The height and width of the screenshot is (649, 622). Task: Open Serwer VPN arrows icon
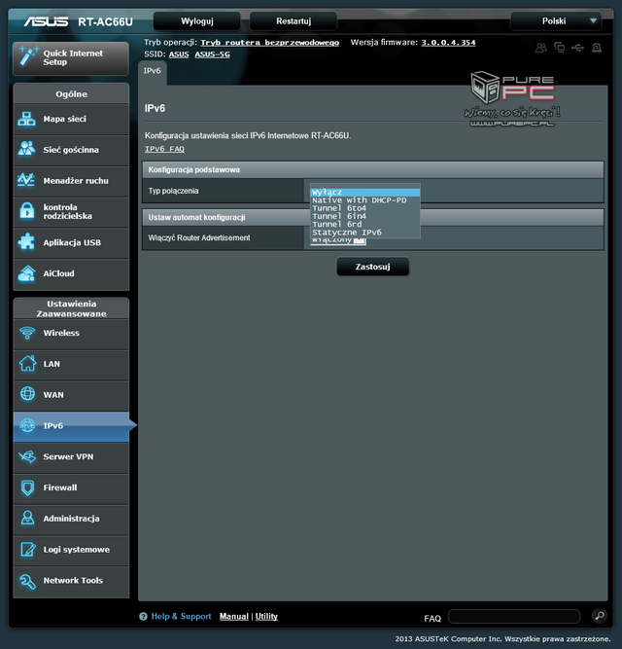coord(27,456)
